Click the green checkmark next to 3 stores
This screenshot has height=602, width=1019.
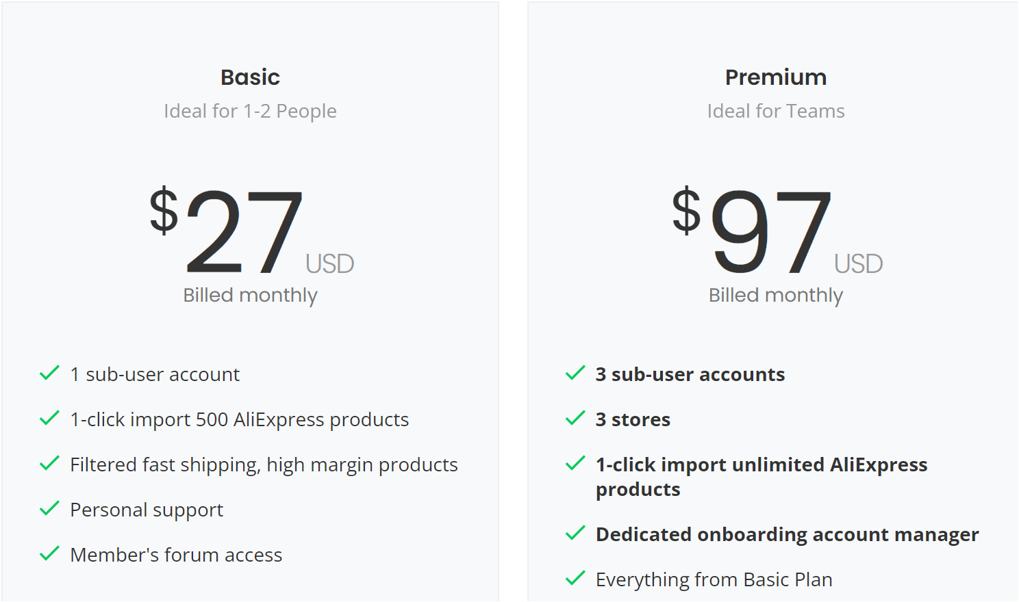[x=575, y=419]
